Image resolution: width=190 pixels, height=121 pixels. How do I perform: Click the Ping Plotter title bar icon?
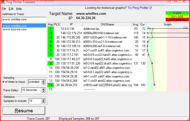tap(3, 2)
